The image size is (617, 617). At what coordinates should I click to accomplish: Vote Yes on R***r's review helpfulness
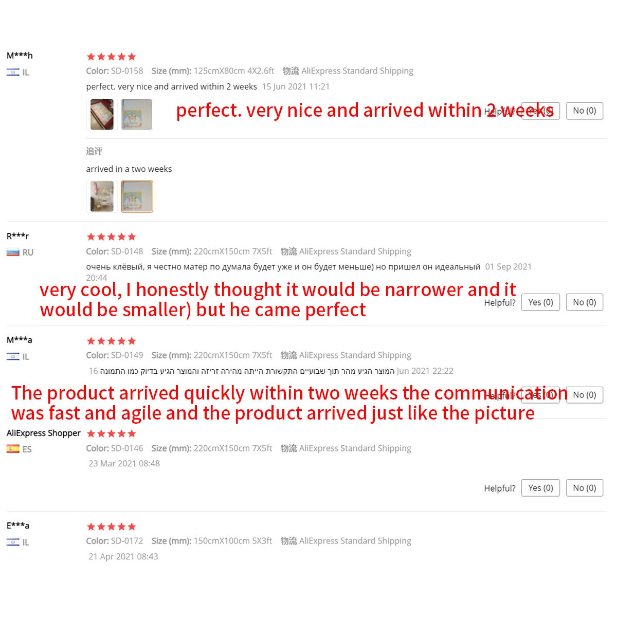click(540, 302)
